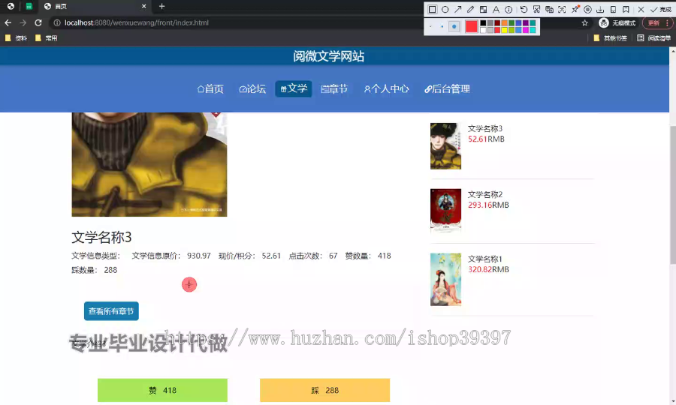Click the green 赞 418 like button

(x=162, y=390)
